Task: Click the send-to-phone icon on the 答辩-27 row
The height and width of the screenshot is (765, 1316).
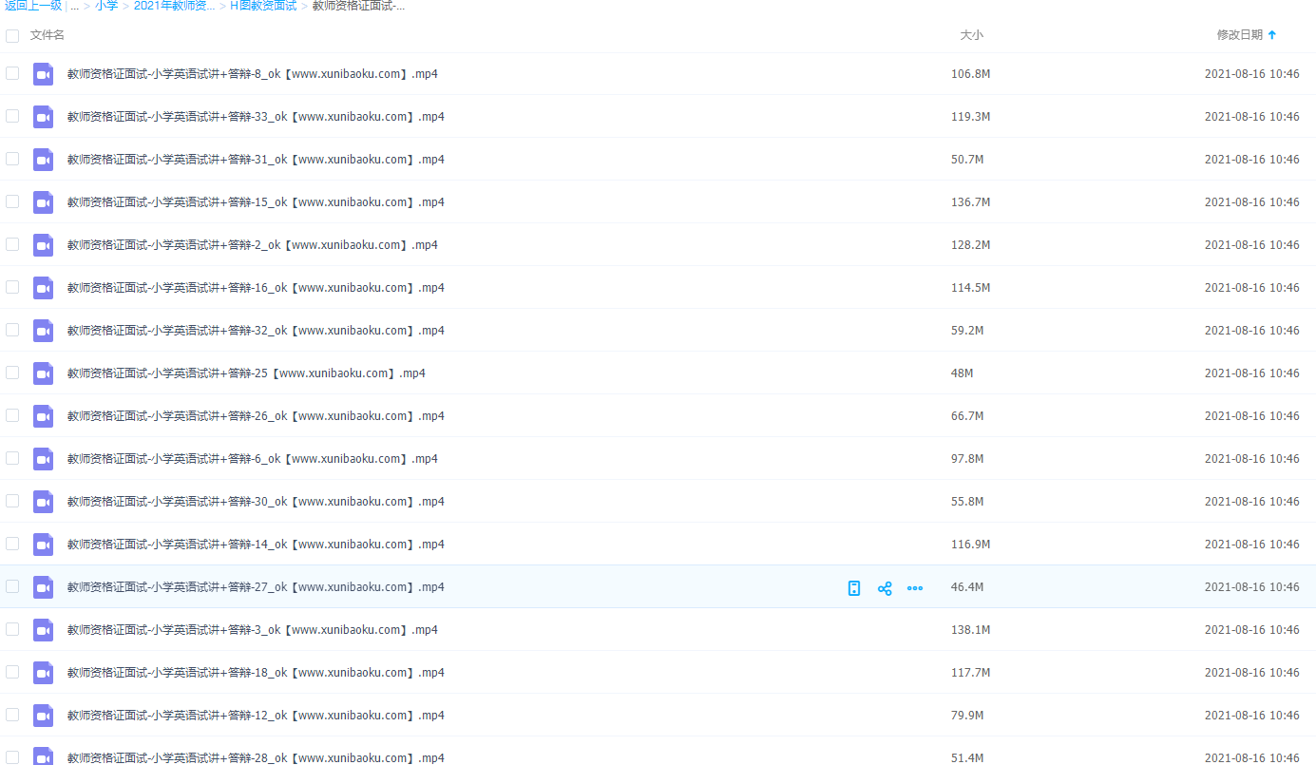Action: click(x=854, y=588)
